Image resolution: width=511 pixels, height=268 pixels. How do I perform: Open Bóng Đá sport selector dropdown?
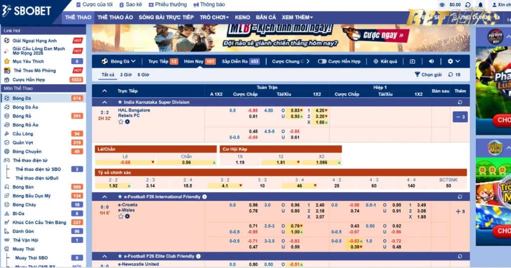pos(118,61)
